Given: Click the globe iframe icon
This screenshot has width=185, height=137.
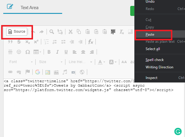Looking at the screenshot, I should click(x=82, y=72).
